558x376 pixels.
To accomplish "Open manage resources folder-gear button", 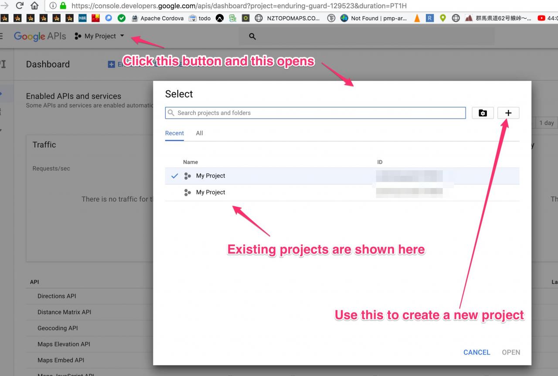I will click(483, 113).
